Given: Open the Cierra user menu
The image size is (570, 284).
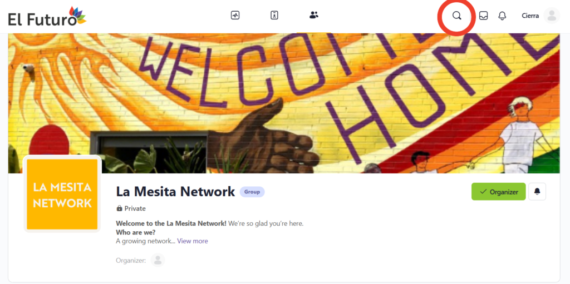Looking at the screenshot, I should coord(530,16).
